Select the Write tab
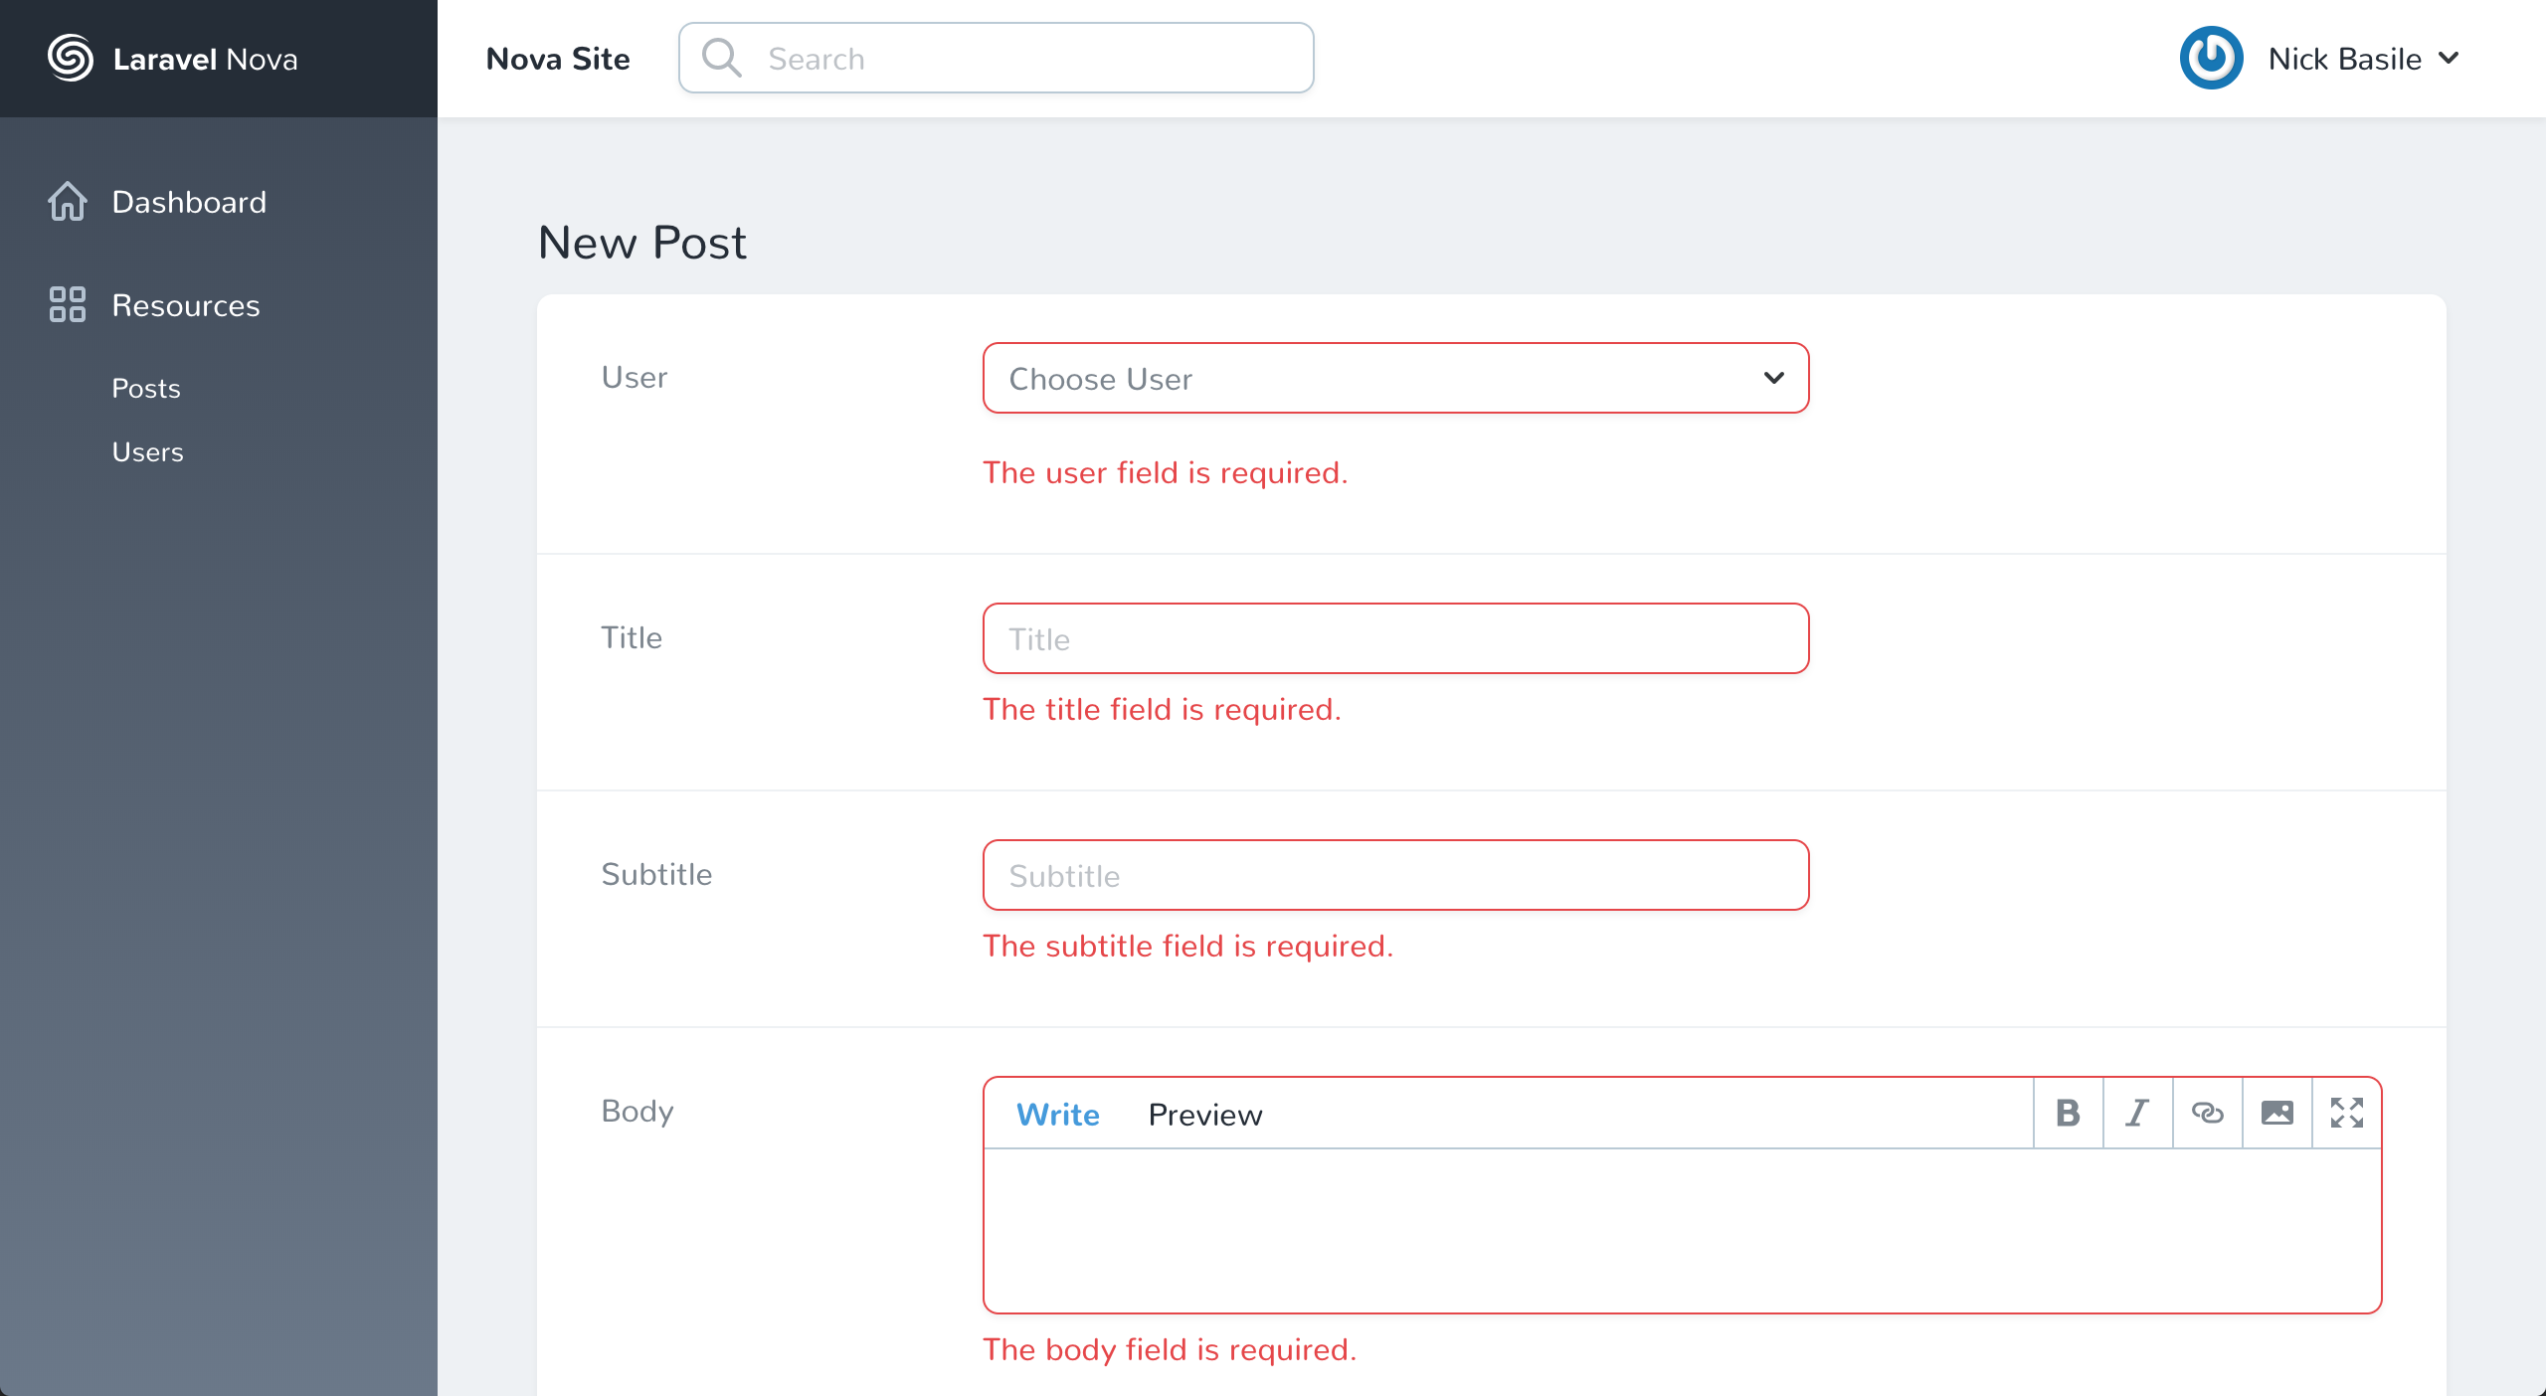Viewport: 2546px width, 1396px height. coord(1057,1115)
